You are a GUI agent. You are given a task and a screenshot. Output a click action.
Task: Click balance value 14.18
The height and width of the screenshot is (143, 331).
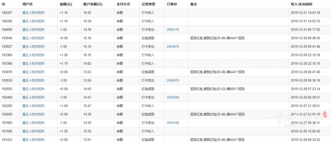click(87, 30)
